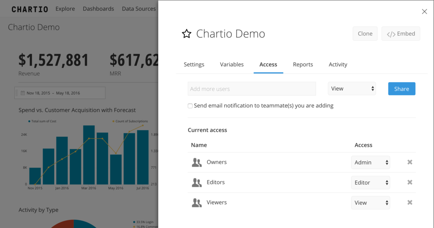The width and height of the screenshot is (434, 228).
Task: Click the Viewers group icon
Action: [x=197, y=203]
